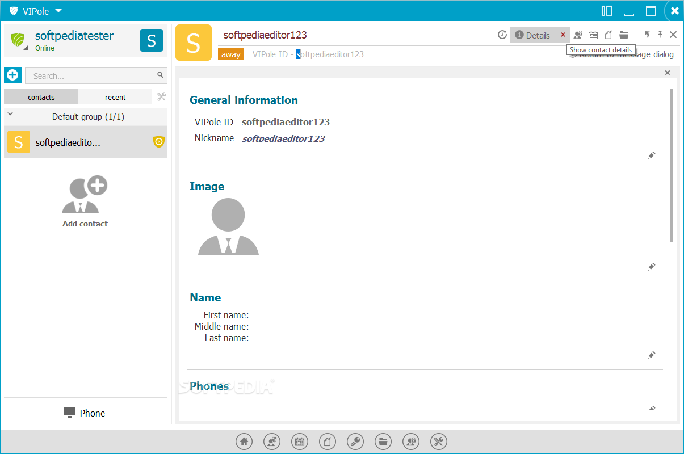Image resolution: width=684 pixels, height=454 pixels.
Task: Select softpediaedito... contact in list
Action: click(x=86, y=142)
